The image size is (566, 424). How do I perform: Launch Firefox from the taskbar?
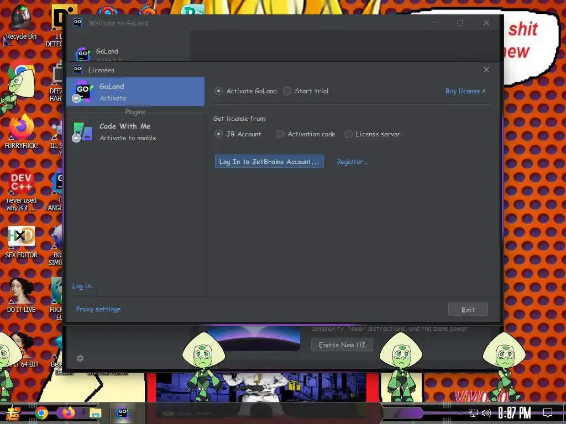coord(67,413)
